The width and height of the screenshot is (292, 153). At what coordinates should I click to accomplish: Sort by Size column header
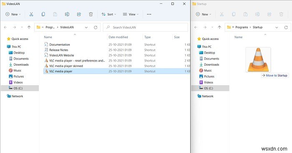coord(177,37)
